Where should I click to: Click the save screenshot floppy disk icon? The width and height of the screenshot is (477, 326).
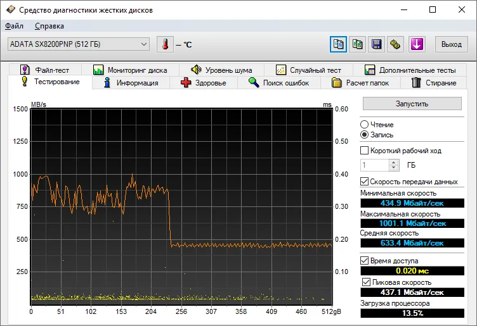click(x=376, y=44)
